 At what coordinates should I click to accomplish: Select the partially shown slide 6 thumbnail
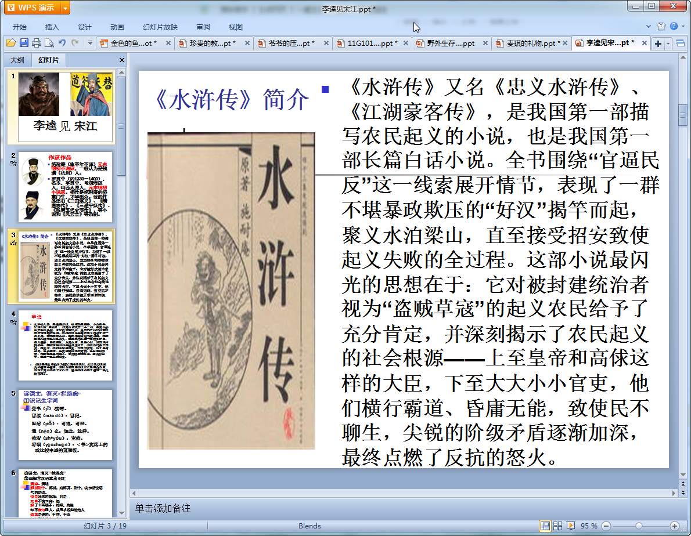point(65,493)
